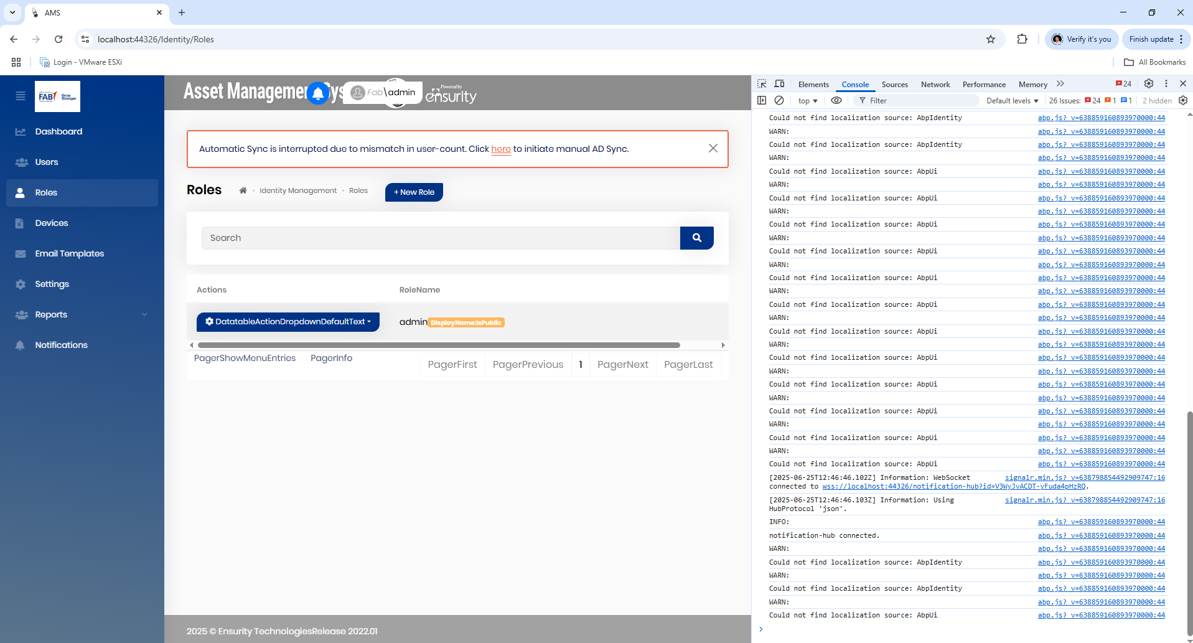Select Roles in the sidebar
This screenshot has height=643, width=1193.
click(82, 193)
